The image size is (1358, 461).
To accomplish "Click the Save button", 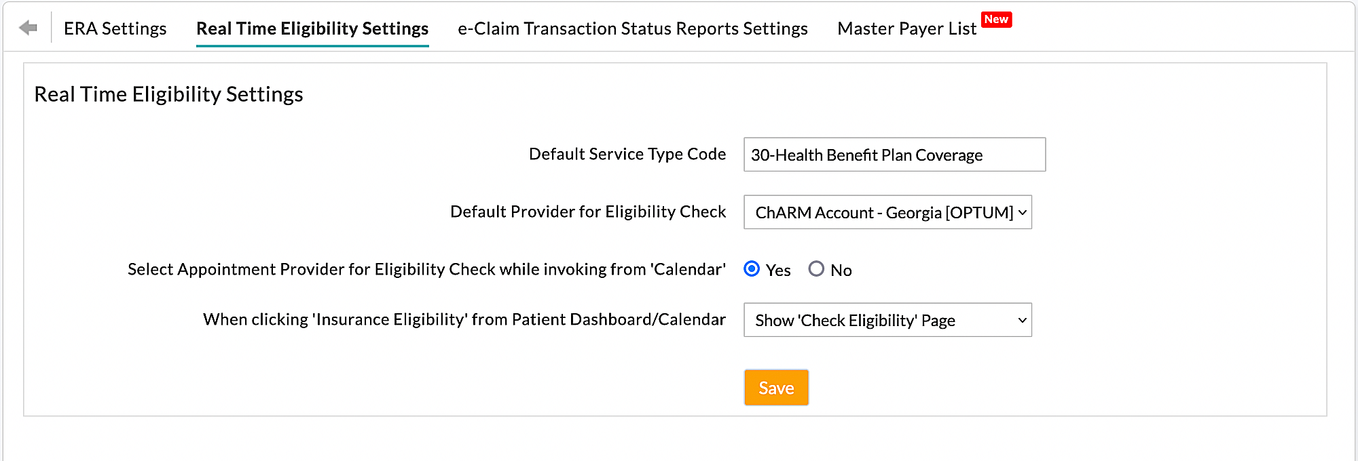I will pos(776,388).
